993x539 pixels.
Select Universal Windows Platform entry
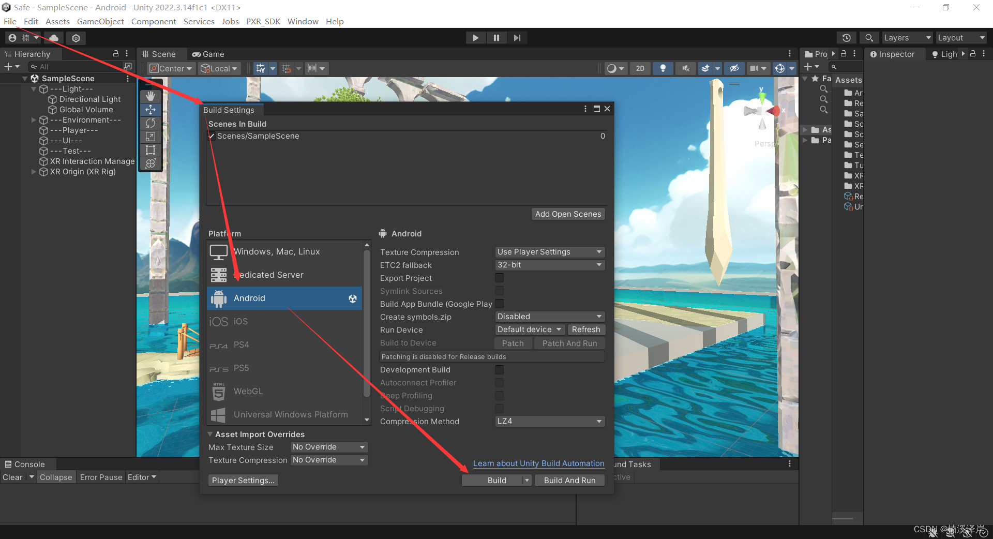tap(284, 414)
